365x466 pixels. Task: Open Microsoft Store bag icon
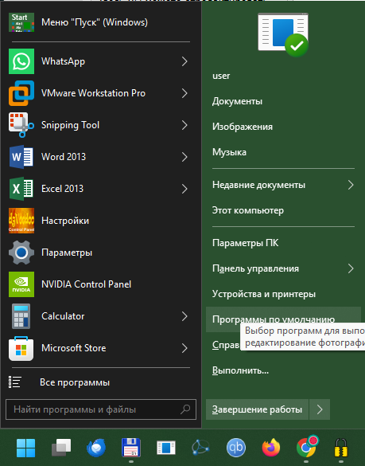point(21,348)
